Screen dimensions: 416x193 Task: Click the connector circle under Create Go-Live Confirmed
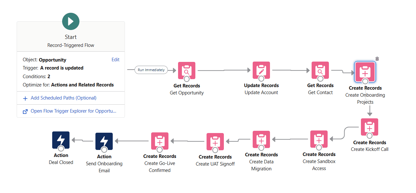point(159,150)
